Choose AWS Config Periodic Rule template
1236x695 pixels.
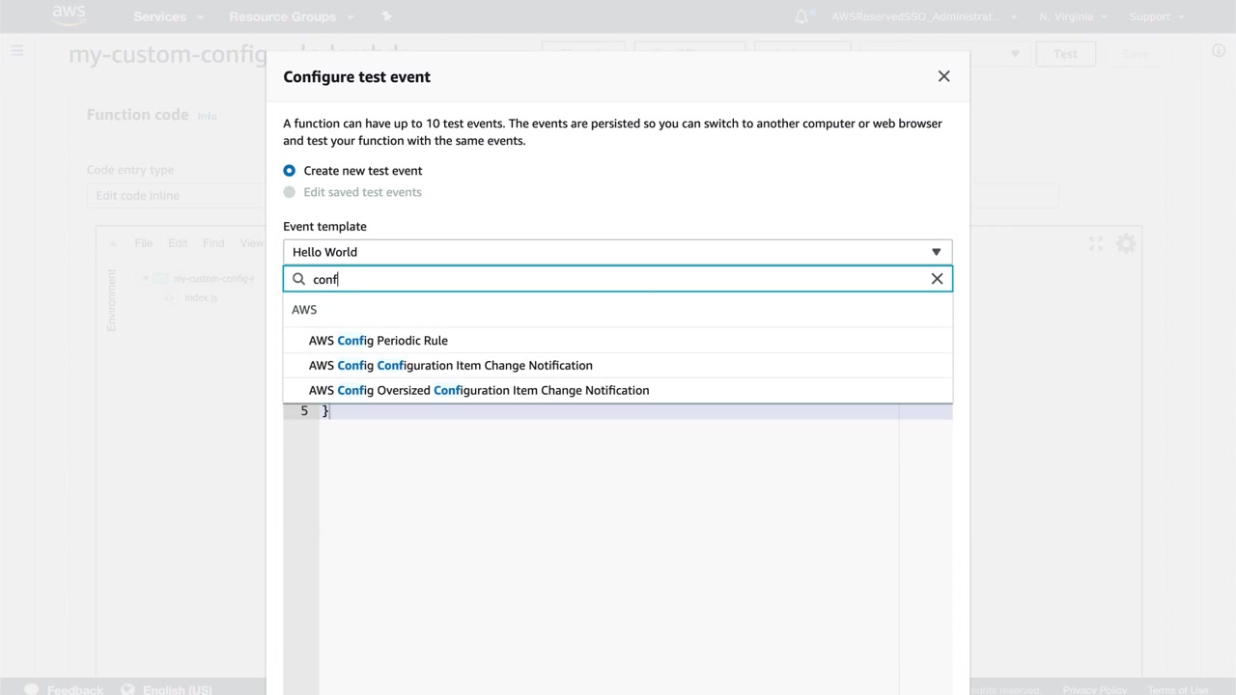(378, 341)
